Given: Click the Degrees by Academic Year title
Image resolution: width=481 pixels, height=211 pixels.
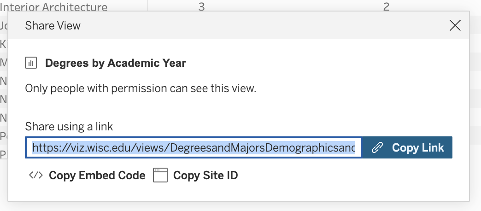Looking at the screenshot, I should coord(115,63).
